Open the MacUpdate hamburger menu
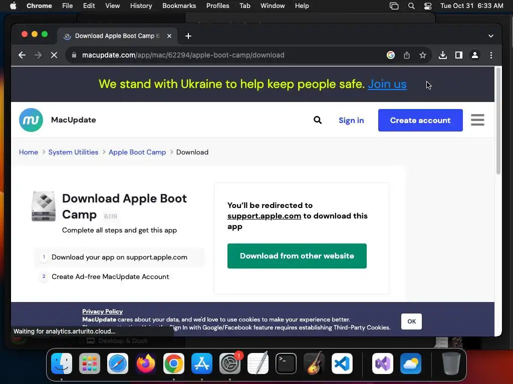Image resolution: width=513 pixels, height=384 pixels. [477, 120]
